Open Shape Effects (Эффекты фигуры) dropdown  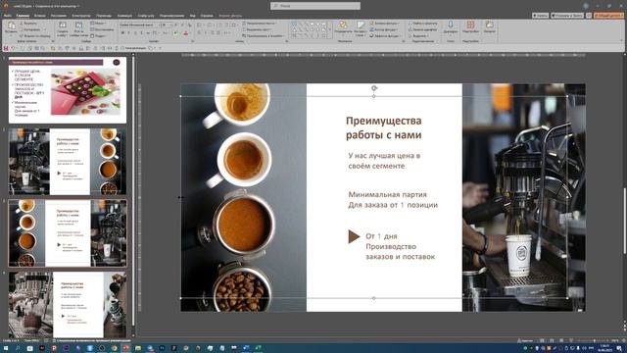click(385, 36)
